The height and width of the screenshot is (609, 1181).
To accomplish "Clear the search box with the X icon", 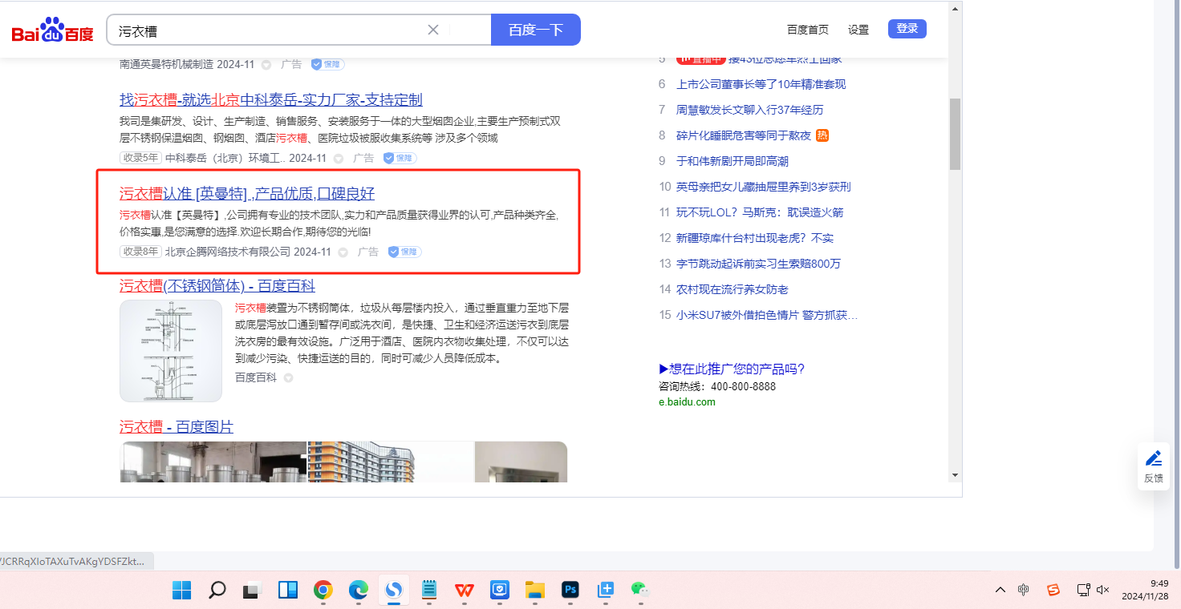I will [433, 30].
